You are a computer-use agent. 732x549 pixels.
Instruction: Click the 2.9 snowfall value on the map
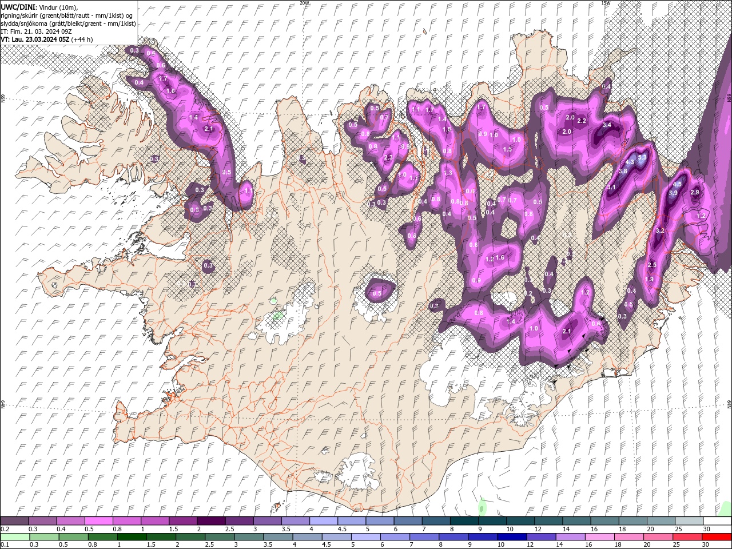pos(695,192)
